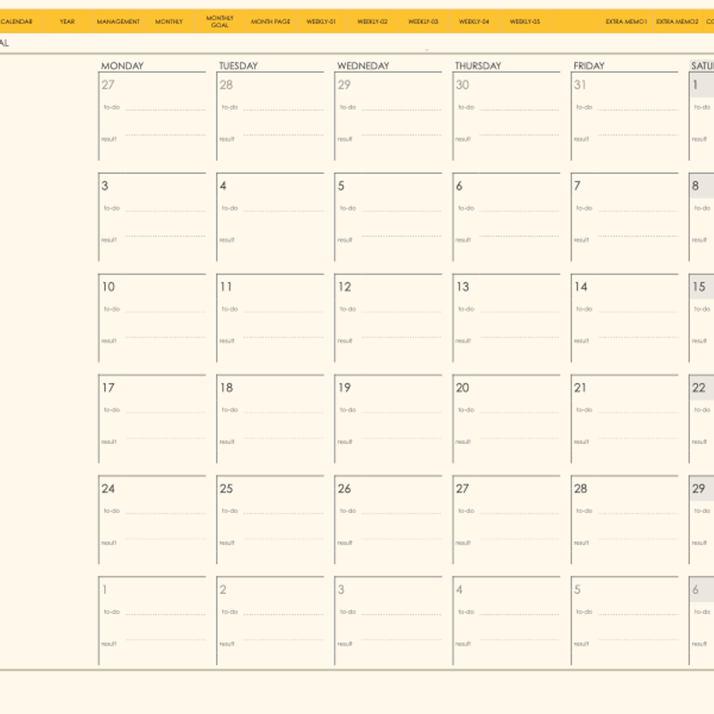Screen dimensions: 714x714
Task: Select date 7 in the Friday column
Action: [577, 185]
